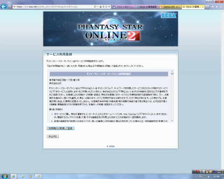Click scroll down arrow of terms box
The height and width of the screenshot is (179, 224).
[172, 121]
